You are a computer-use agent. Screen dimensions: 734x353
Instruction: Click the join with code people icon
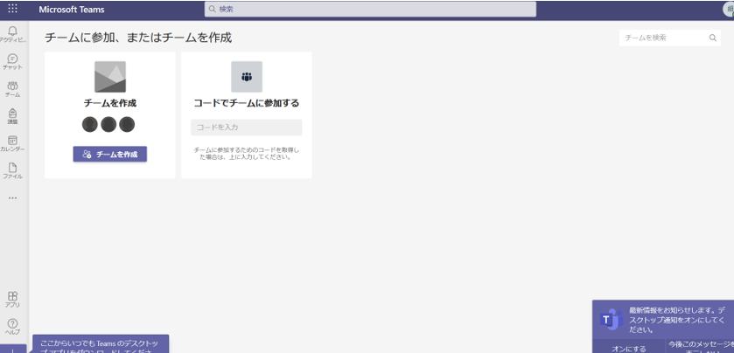coord(246,77)
